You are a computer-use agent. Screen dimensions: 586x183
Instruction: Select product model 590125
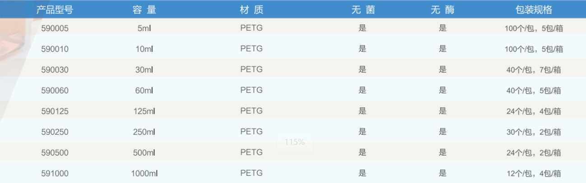coord(55,111)
